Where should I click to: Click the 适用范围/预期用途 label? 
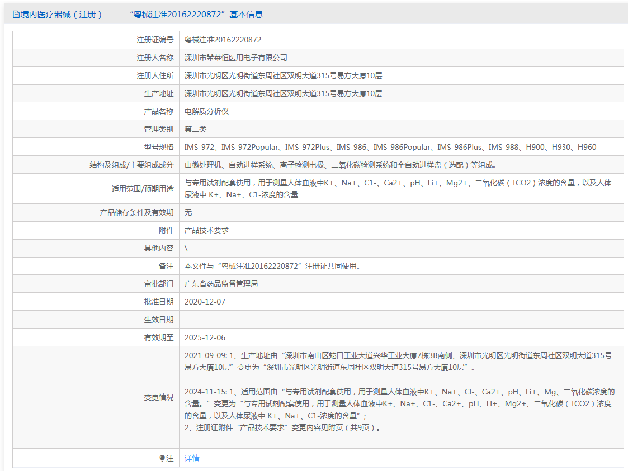(x=143, y=189)
